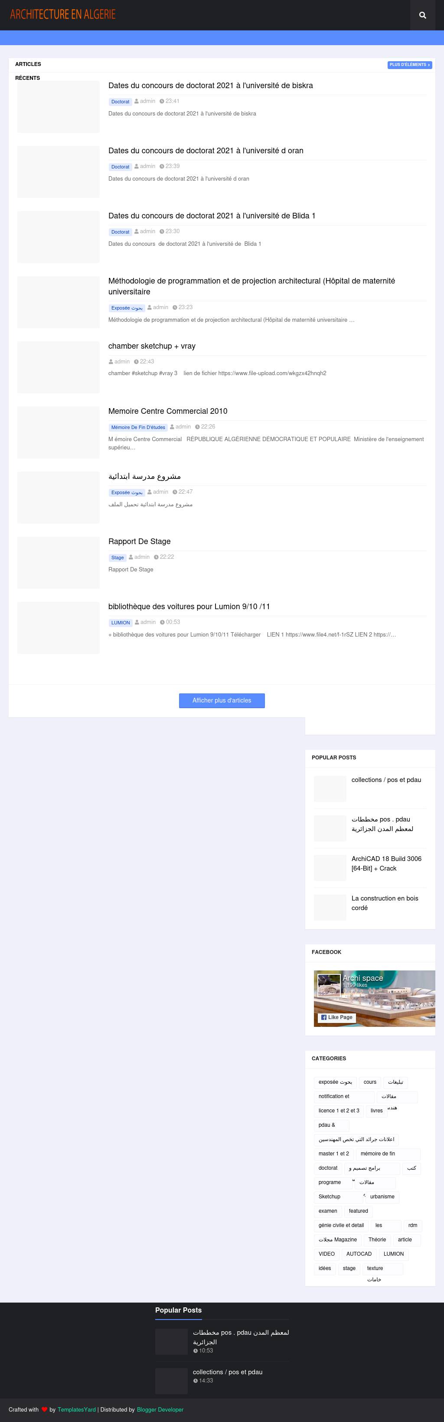Click the red heart icon in footer

click(x=45, y=1409)
